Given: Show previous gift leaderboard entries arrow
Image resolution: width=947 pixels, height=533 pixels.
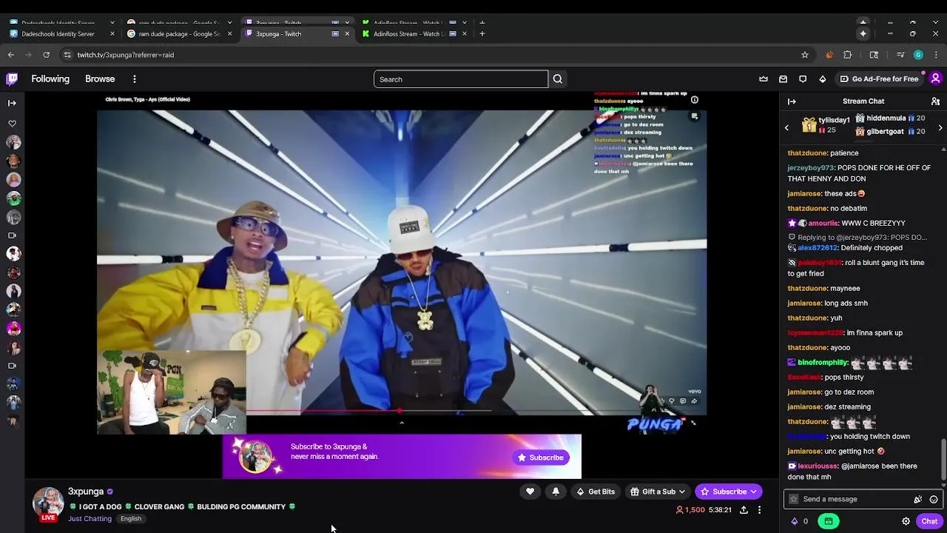Looking at the screenshot, I should [787, 128].
